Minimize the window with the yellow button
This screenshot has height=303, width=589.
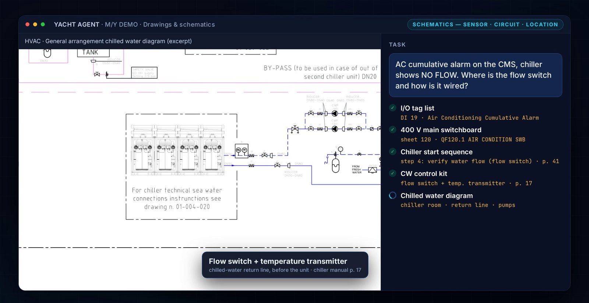click(x=35, y=24)
